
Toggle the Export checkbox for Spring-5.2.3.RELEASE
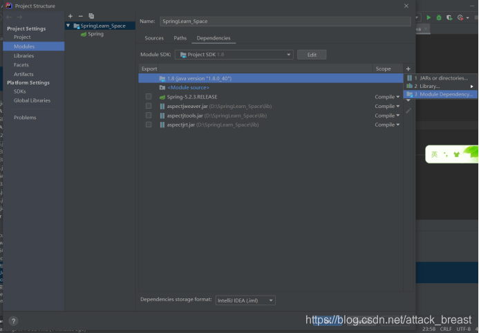click(149, 97)
